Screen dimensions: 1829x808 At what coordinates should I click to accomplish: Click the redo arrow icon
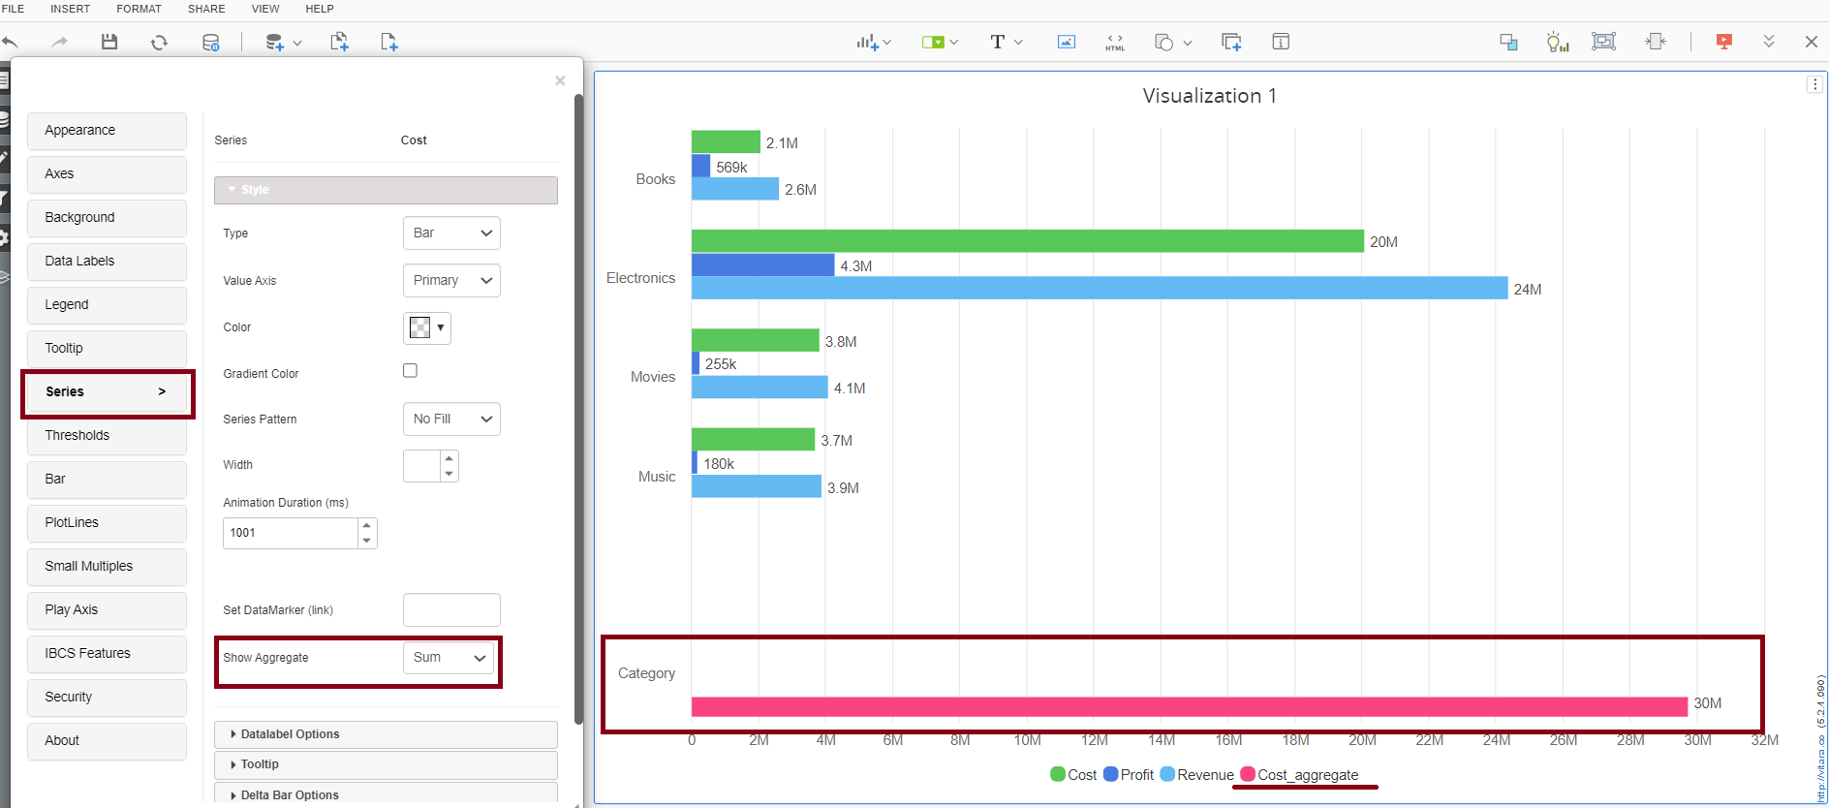[x=59, y=42]
